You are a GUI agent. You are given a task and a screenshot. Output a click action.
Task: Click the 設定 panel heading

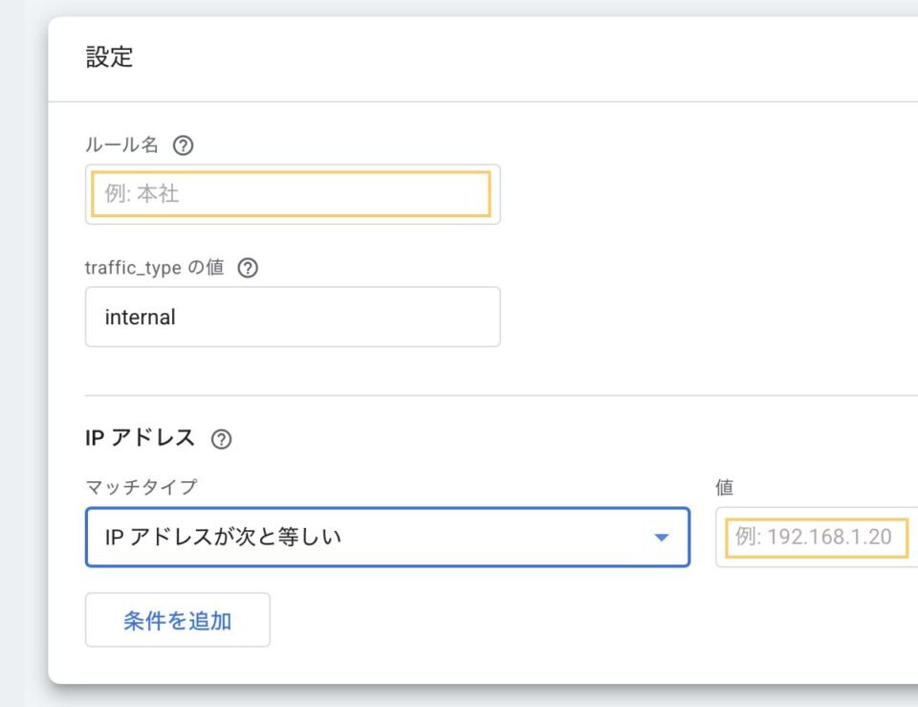109,57
